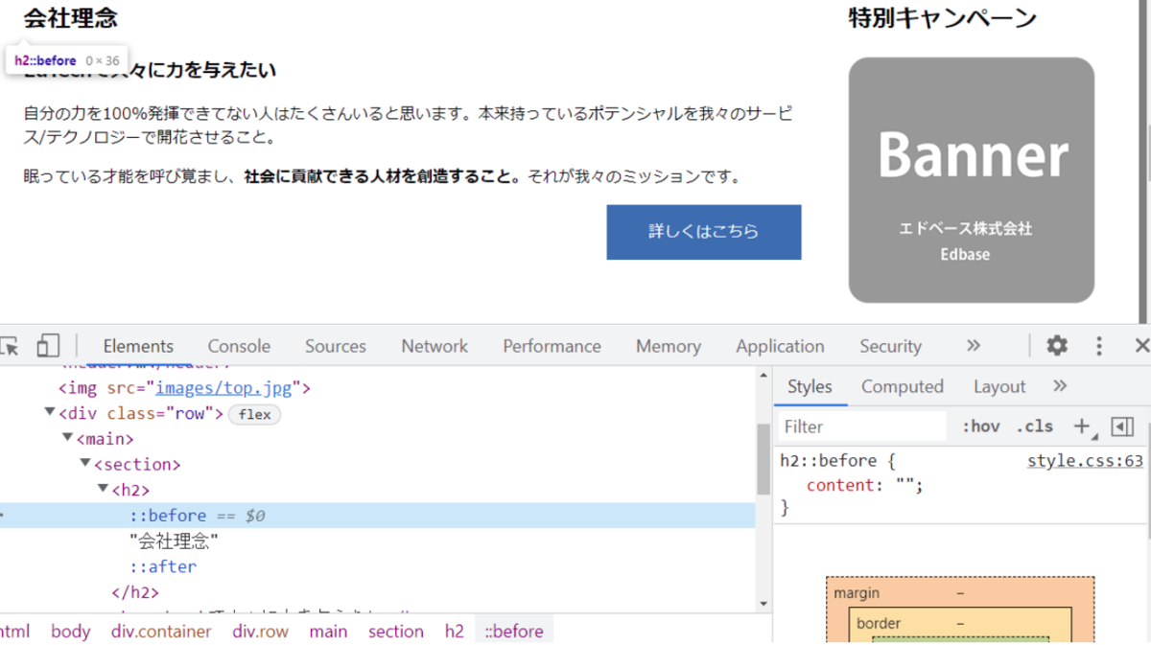Click body in the breadcrumb bar
Image resolution: width=1151 pixels, height=645 pixels.
(x=70, y=631)
